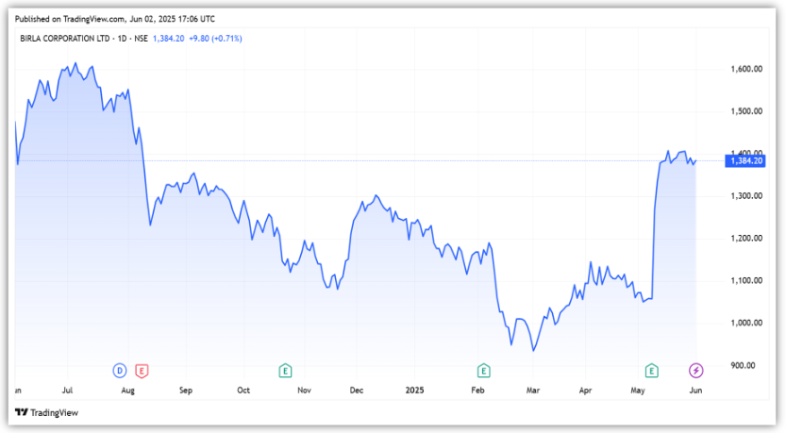Click the 1,600.00 label on price axis
The image size is (786, 433).
point(745,69)
